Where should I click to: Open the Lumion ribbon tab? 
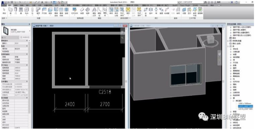click(204, 5)
